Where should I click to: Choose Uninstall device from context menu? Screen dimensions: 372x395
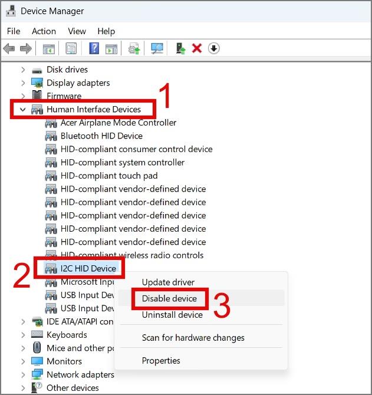point(172,315)
